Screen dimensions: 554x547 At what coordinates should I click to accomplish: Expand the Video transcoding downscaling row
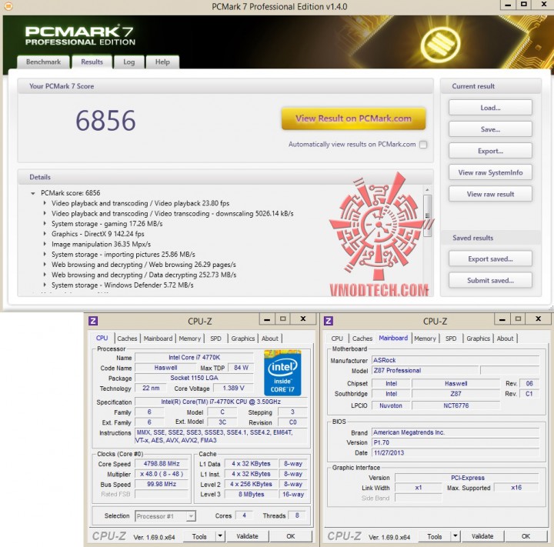point(45,213)
